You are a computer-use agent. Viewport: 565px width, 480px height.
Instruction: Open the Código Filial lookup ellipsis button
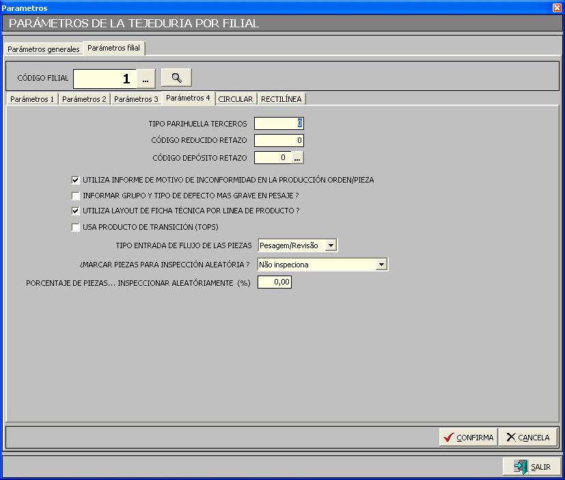point(146,79)
